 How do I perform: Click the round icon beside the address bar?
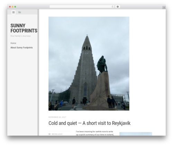[118, 7]
